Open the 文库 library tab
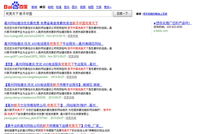Viewport: 203px width, 134px height. tap(99, 7)
